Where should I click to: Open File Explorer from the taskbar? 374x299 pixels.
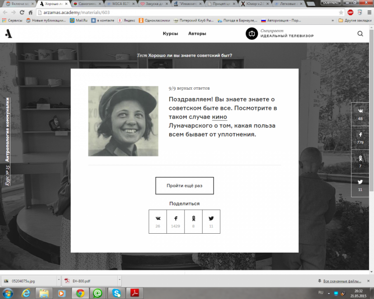point(44,293)
